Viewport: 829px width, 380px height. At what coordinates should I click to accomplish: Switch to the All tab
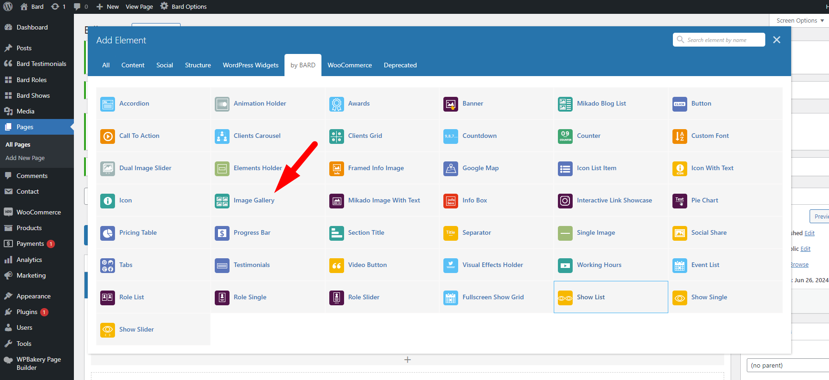pos(106,65)
